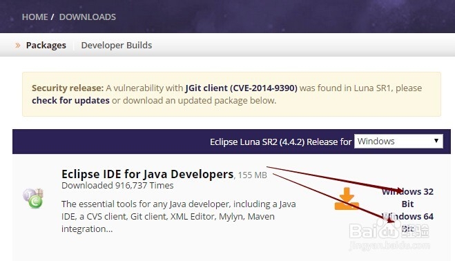Click the 'Downloaded 916,737 Times' text
The width and height of the screenshot is (455, 261).
(x=117, y=186)
